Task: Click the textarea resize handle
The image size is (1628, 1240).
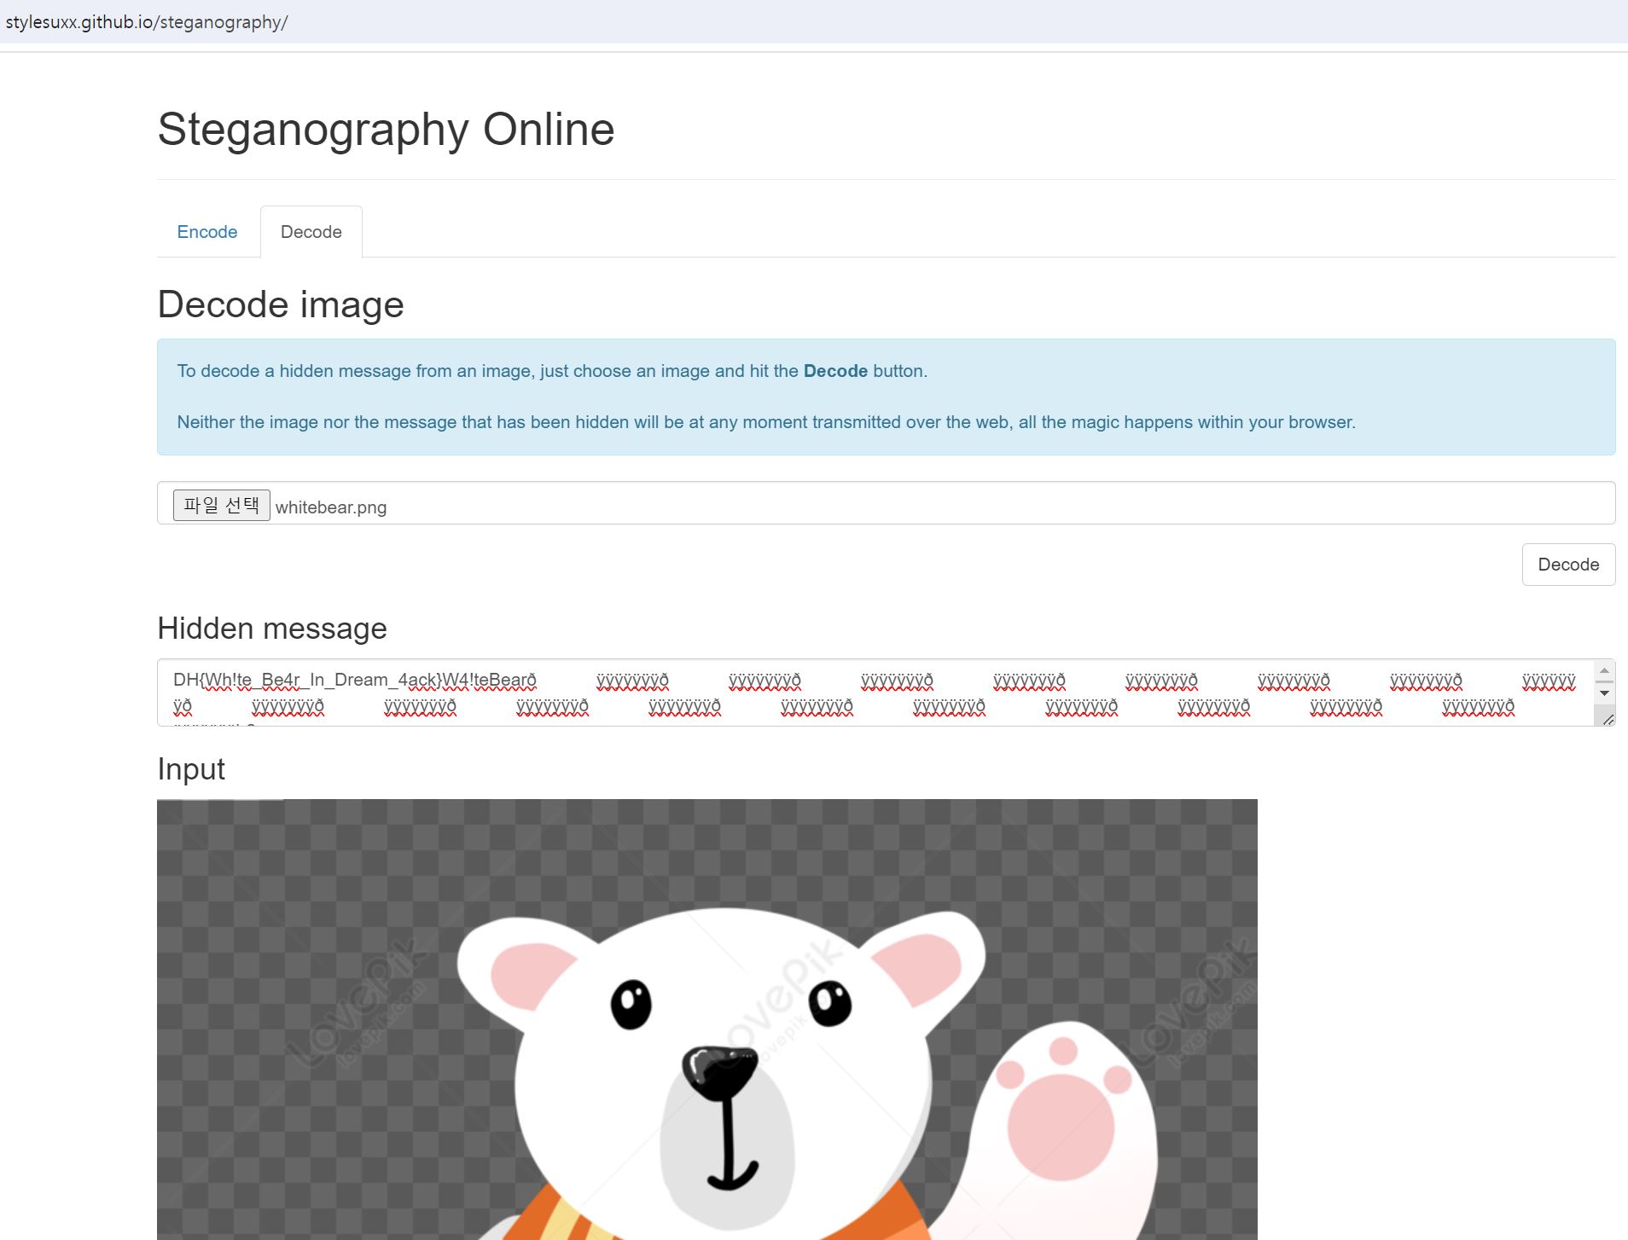Action: [1608, 720]
